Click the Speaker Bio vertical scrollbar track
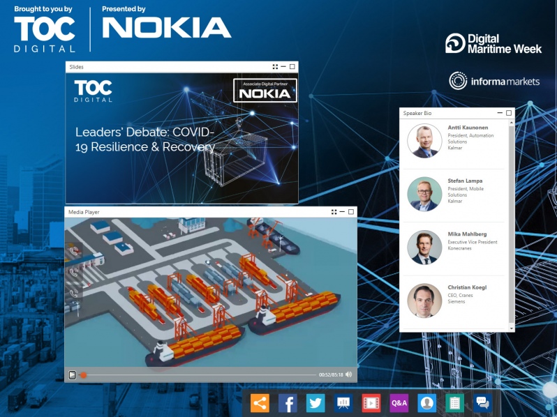 pyautogui.click(x=512, y=225)
